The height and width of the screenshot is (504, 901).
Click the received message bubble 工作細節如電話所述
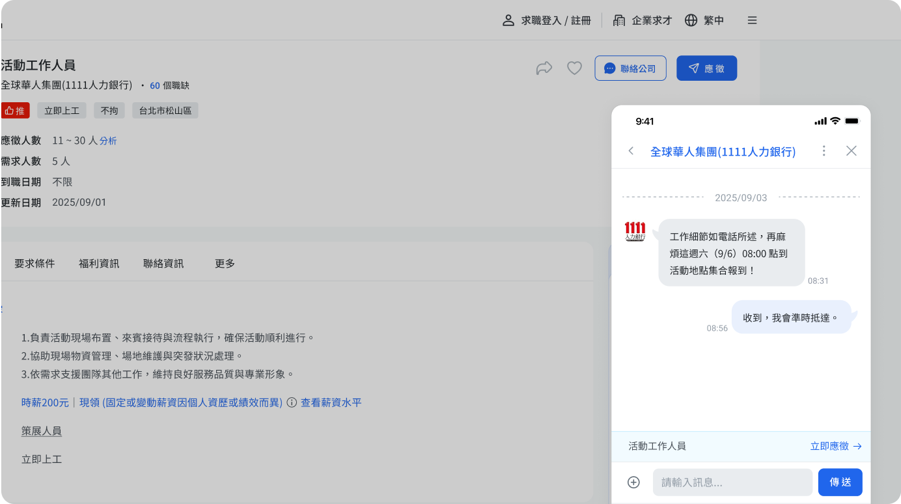click(x=732, y=253)
